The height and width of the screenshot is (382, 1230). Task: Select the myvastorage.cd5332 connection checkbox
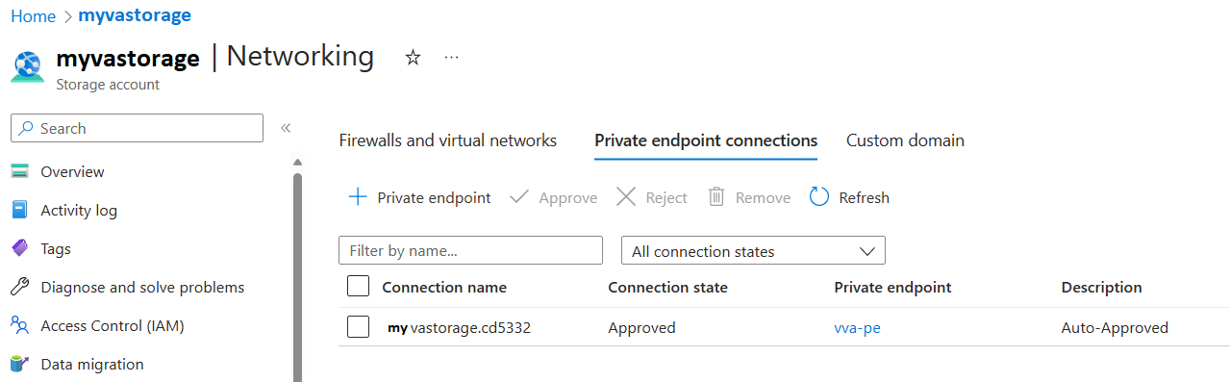click(358, 327)
